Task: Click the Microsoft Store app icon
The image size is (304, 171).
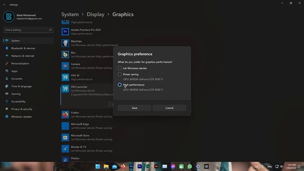Action: (x=66, y=137)
